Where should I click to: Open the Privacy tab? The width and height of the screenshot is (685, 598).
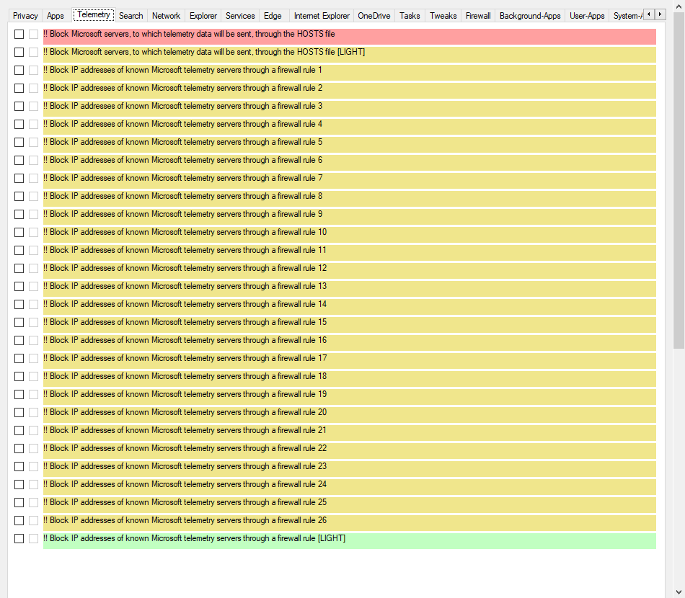click(25, 16)
